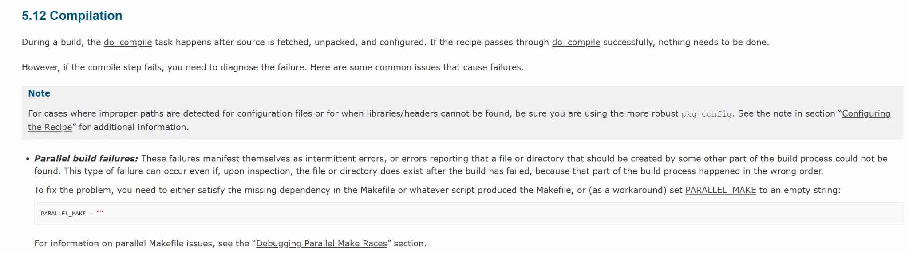Click the '5.12 Compilation' heading
Image resolution: width=909 pixels, height=253 pixels.
click(72, 16)
